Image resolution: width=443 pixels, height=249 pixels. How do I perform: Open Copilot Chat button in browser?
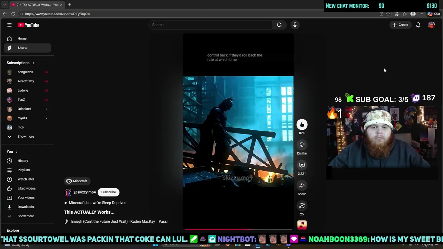point(434,14)
